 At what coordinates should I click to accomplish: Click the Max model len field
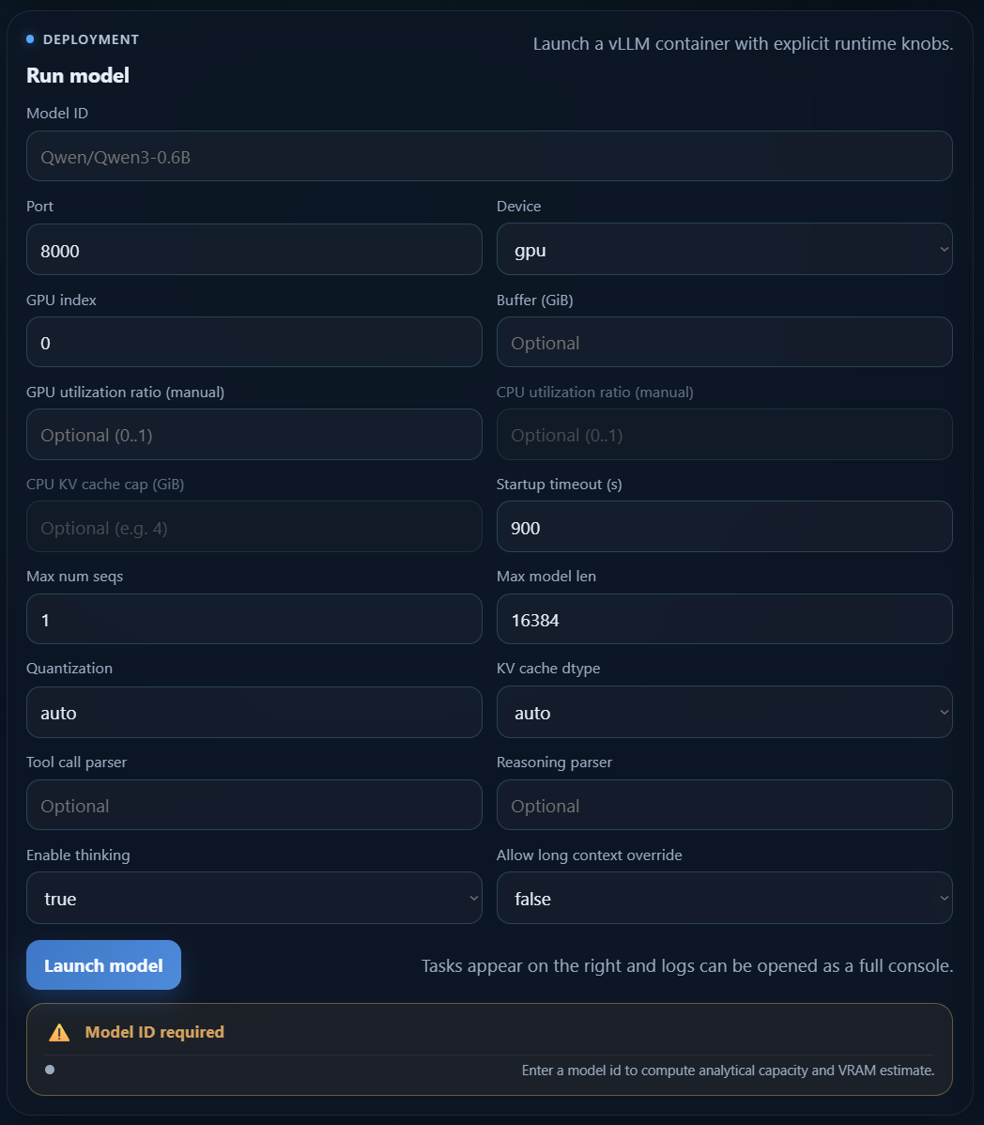point(724,620)
